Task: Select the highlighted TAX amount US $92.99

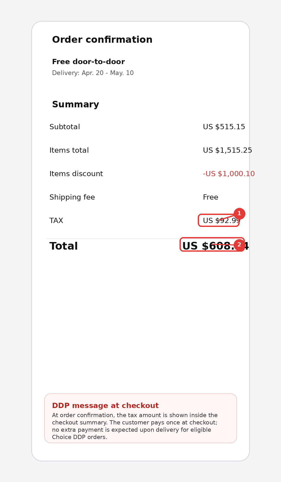Action: click(220, 220)
